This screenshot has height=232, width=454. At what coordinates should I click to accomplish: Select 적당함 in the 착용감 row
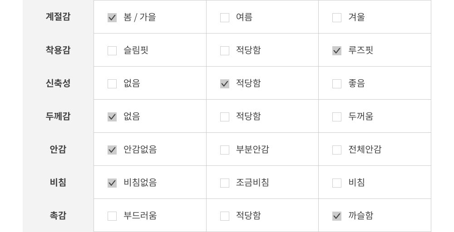(x=225, y=51)
